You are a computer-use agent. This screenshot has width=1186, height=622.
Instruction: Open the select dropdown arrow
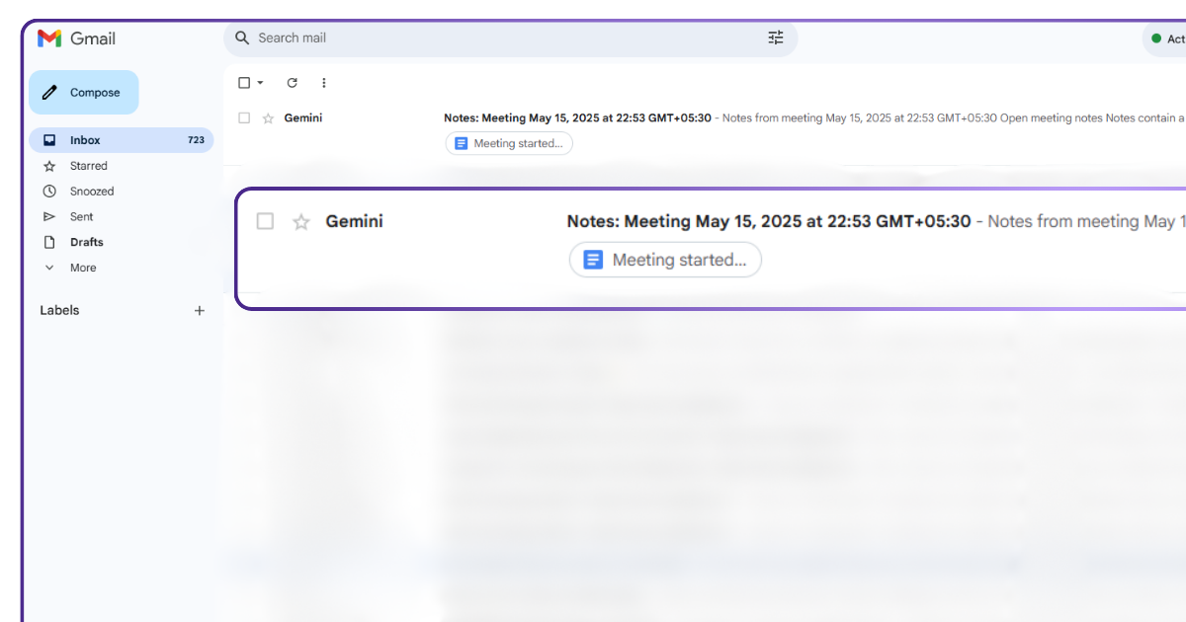coord(261,83)
